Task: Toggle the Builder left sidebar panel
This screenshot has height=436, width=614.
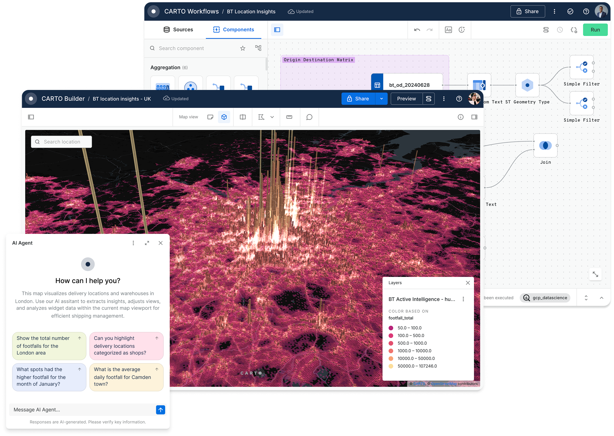Action: [x=31, y=117]
